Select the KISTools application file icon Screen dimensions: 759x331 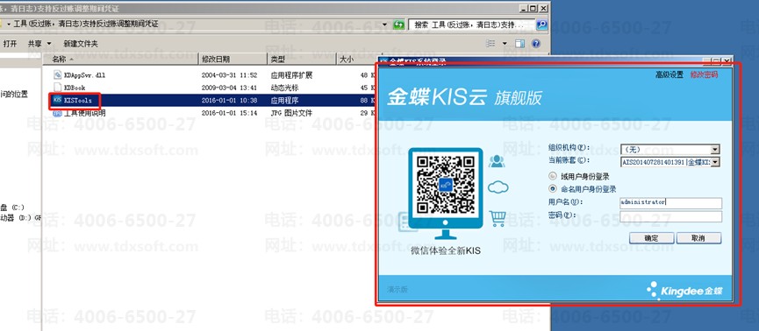tap(58, 100)
